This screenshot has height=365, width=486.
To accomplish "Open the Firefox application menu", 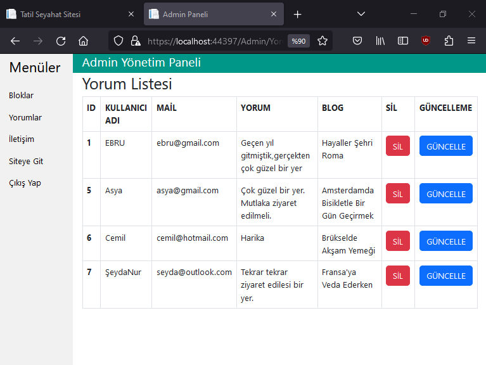I will [x=471, y=41].
